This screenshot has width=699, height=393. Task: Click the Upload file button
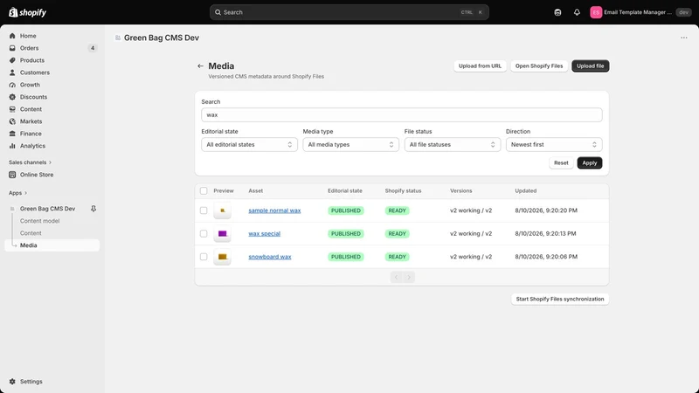591,66
